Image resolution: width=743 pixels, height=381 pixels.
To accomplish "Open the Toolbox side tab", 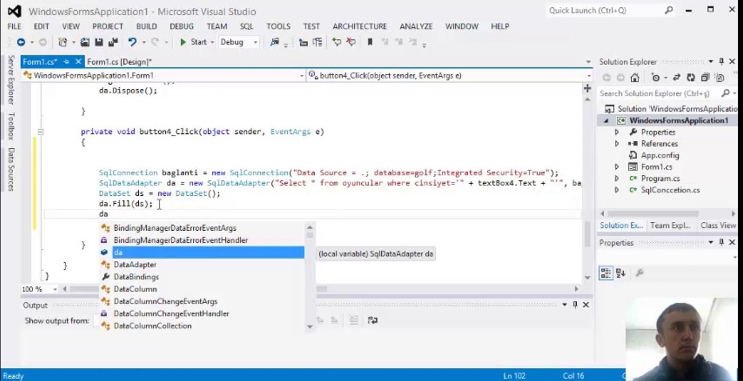I will pos(11,125).
